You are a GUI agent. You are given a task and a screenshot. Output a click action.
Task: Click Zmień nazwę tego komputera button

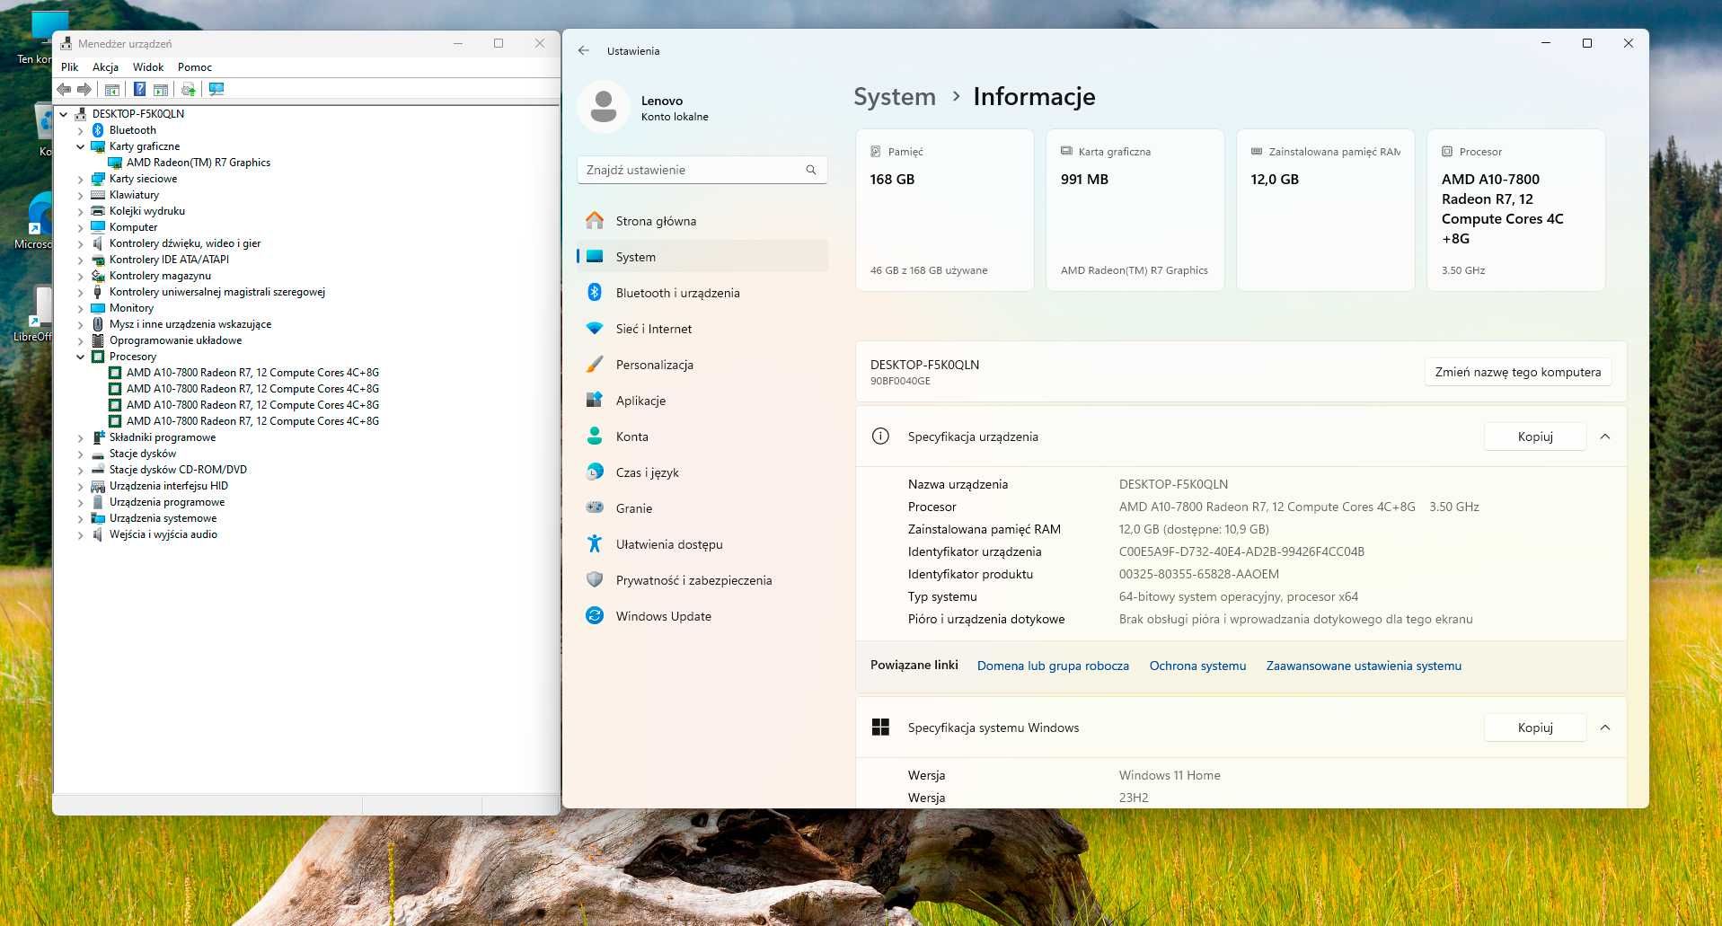(1518, 372)
